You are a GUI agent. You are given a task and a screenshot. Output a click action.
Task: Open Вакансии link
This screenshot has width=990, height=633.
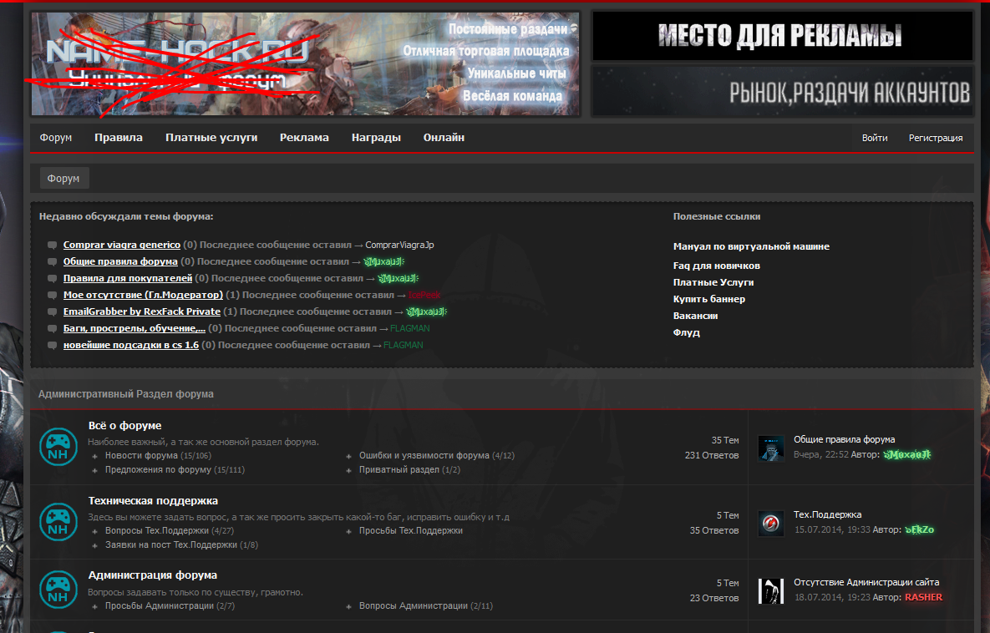695,316
